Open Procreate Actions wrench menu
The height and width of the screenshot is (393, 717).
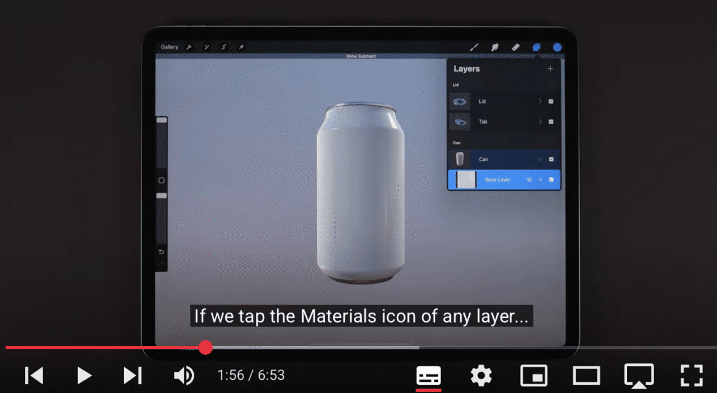pos(189,47)
